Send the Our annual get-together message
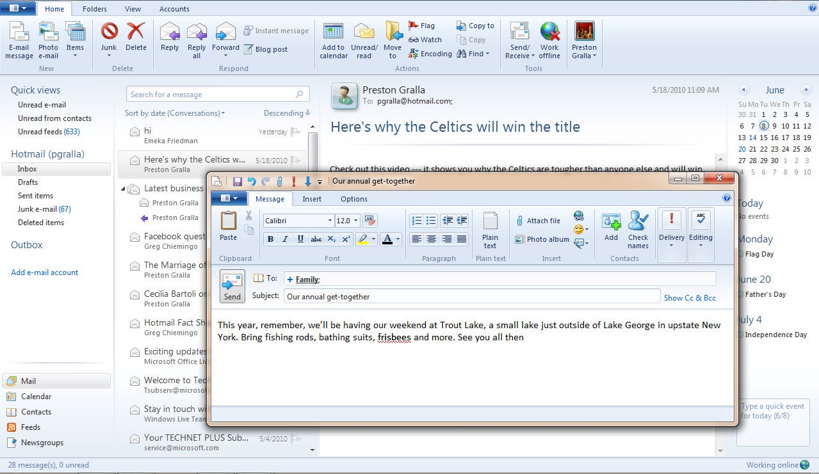Viewport: 819px width, 474px height. tap(232, 285)
